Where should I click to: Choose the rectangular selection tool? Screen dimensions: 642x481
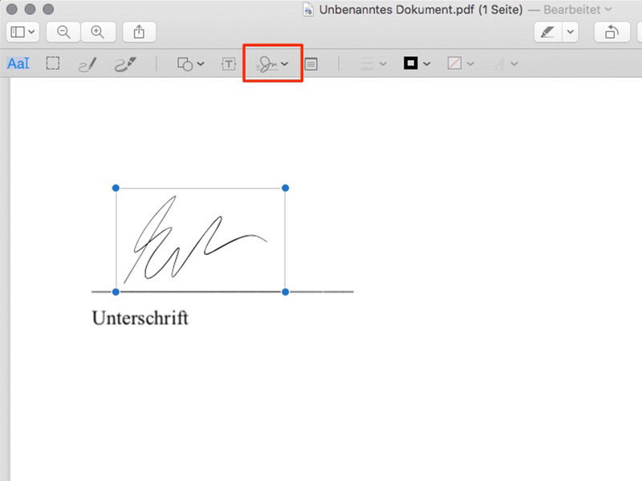click(x=53, y=63)
